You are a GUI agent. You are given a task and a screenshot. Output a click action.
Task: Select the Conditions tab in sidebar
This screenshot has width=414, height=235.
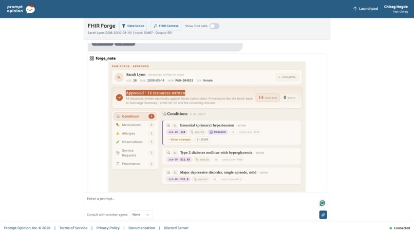(x=135, y=116)
